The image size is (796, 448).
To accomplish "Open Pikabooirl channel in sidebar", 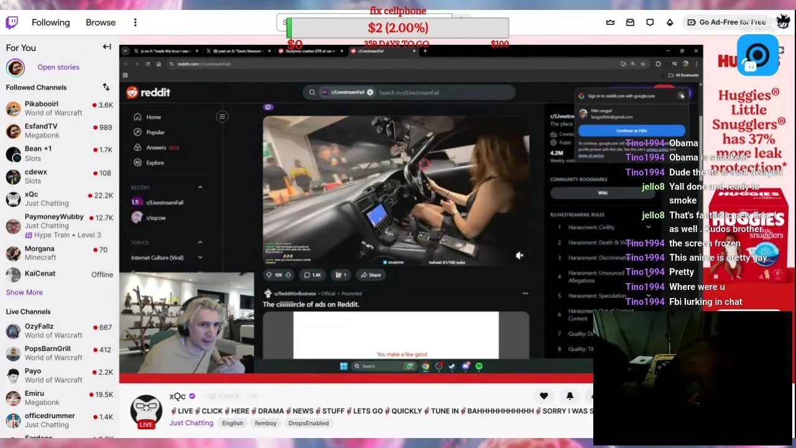I will [59, 108].
